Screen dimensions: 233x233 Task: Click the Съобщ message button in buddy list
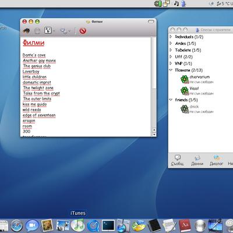click(x=177, y=160)
